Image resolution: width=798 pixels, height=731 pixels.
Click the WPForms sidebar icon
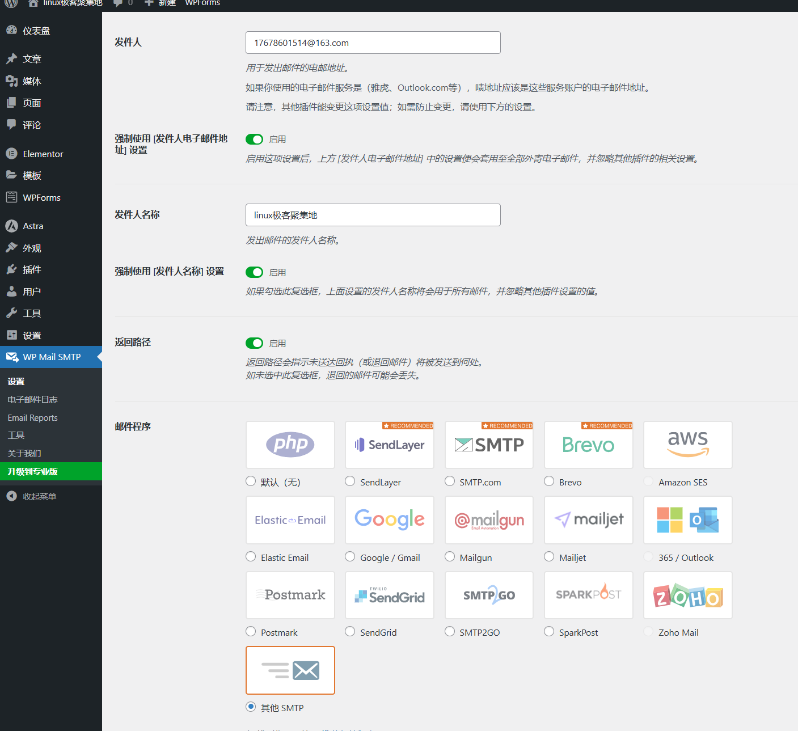[11, 197]
